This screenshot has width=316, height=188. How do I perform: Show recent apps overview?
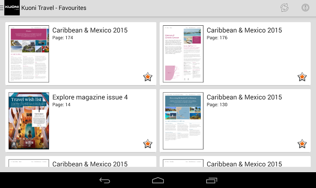[211, 180]
